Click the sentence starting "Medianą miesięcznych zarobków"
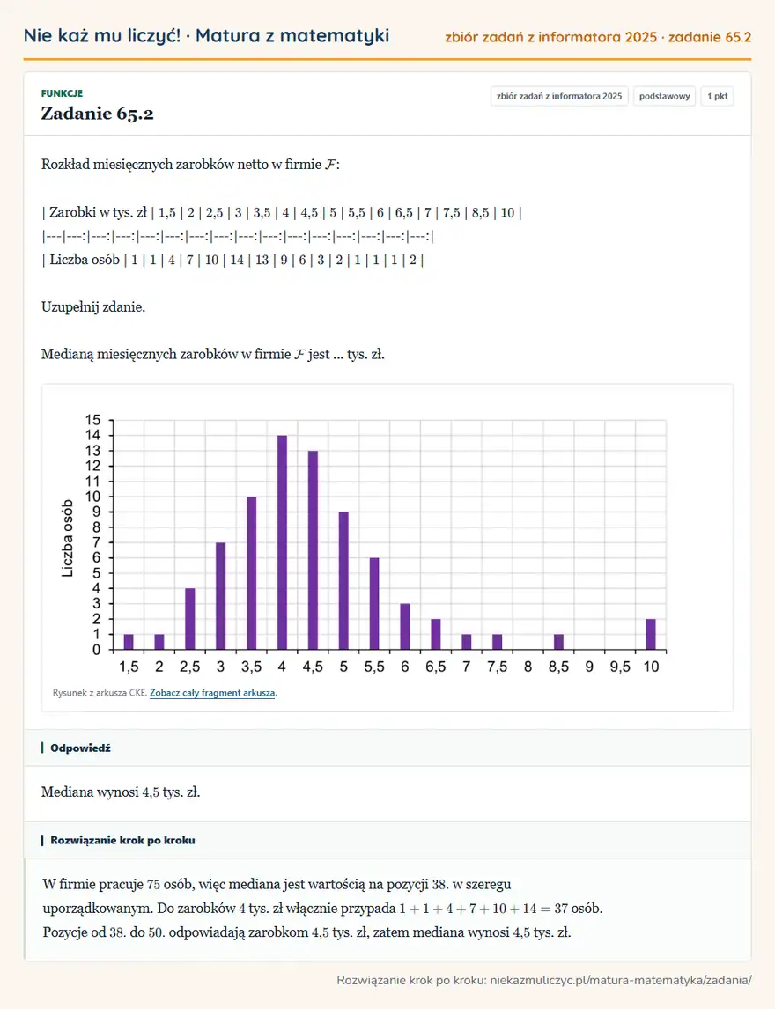The height and width of the screenshot is (1009, 775). (x=213, y=354)
